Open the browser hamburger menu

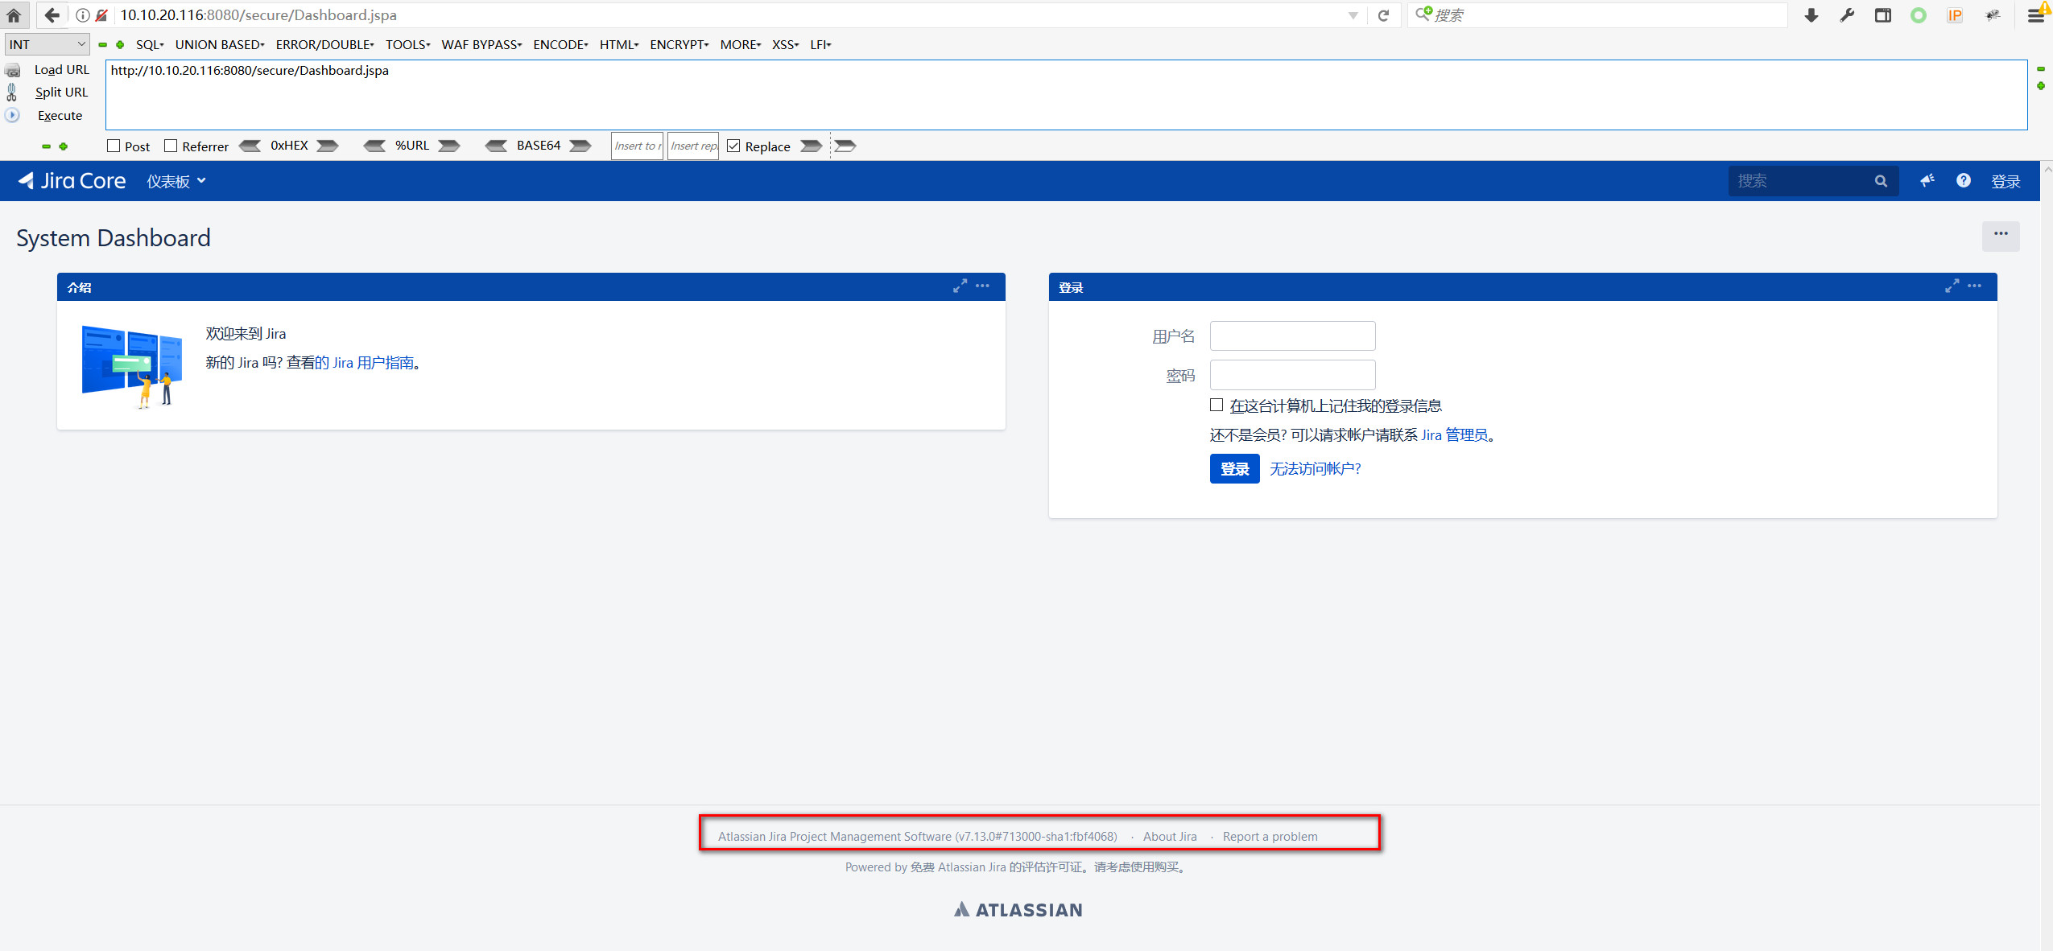pos(2036,15)
